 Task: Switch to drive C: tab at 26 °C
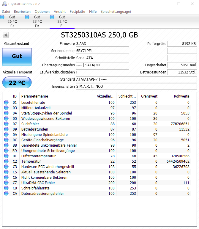pos(12,21)
